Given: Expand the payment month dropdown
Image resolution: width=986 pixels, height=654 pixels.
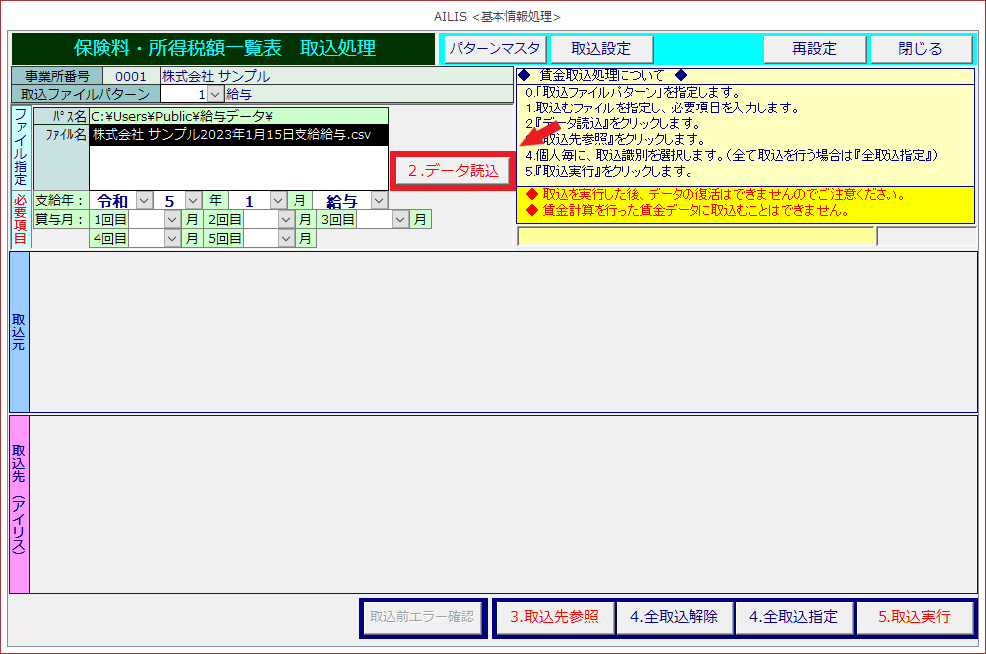Looking at the screenshot, I should pos(278,201).
